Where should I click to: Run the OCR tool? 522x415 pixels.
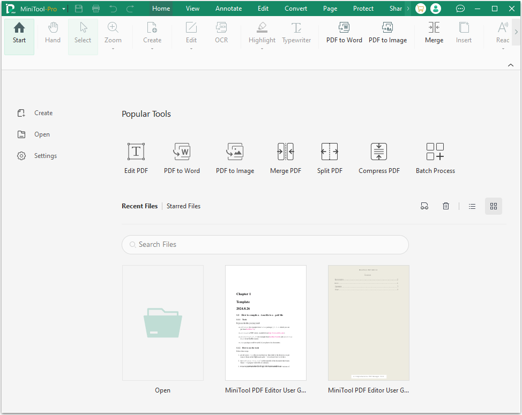click(x=221, y=33)
